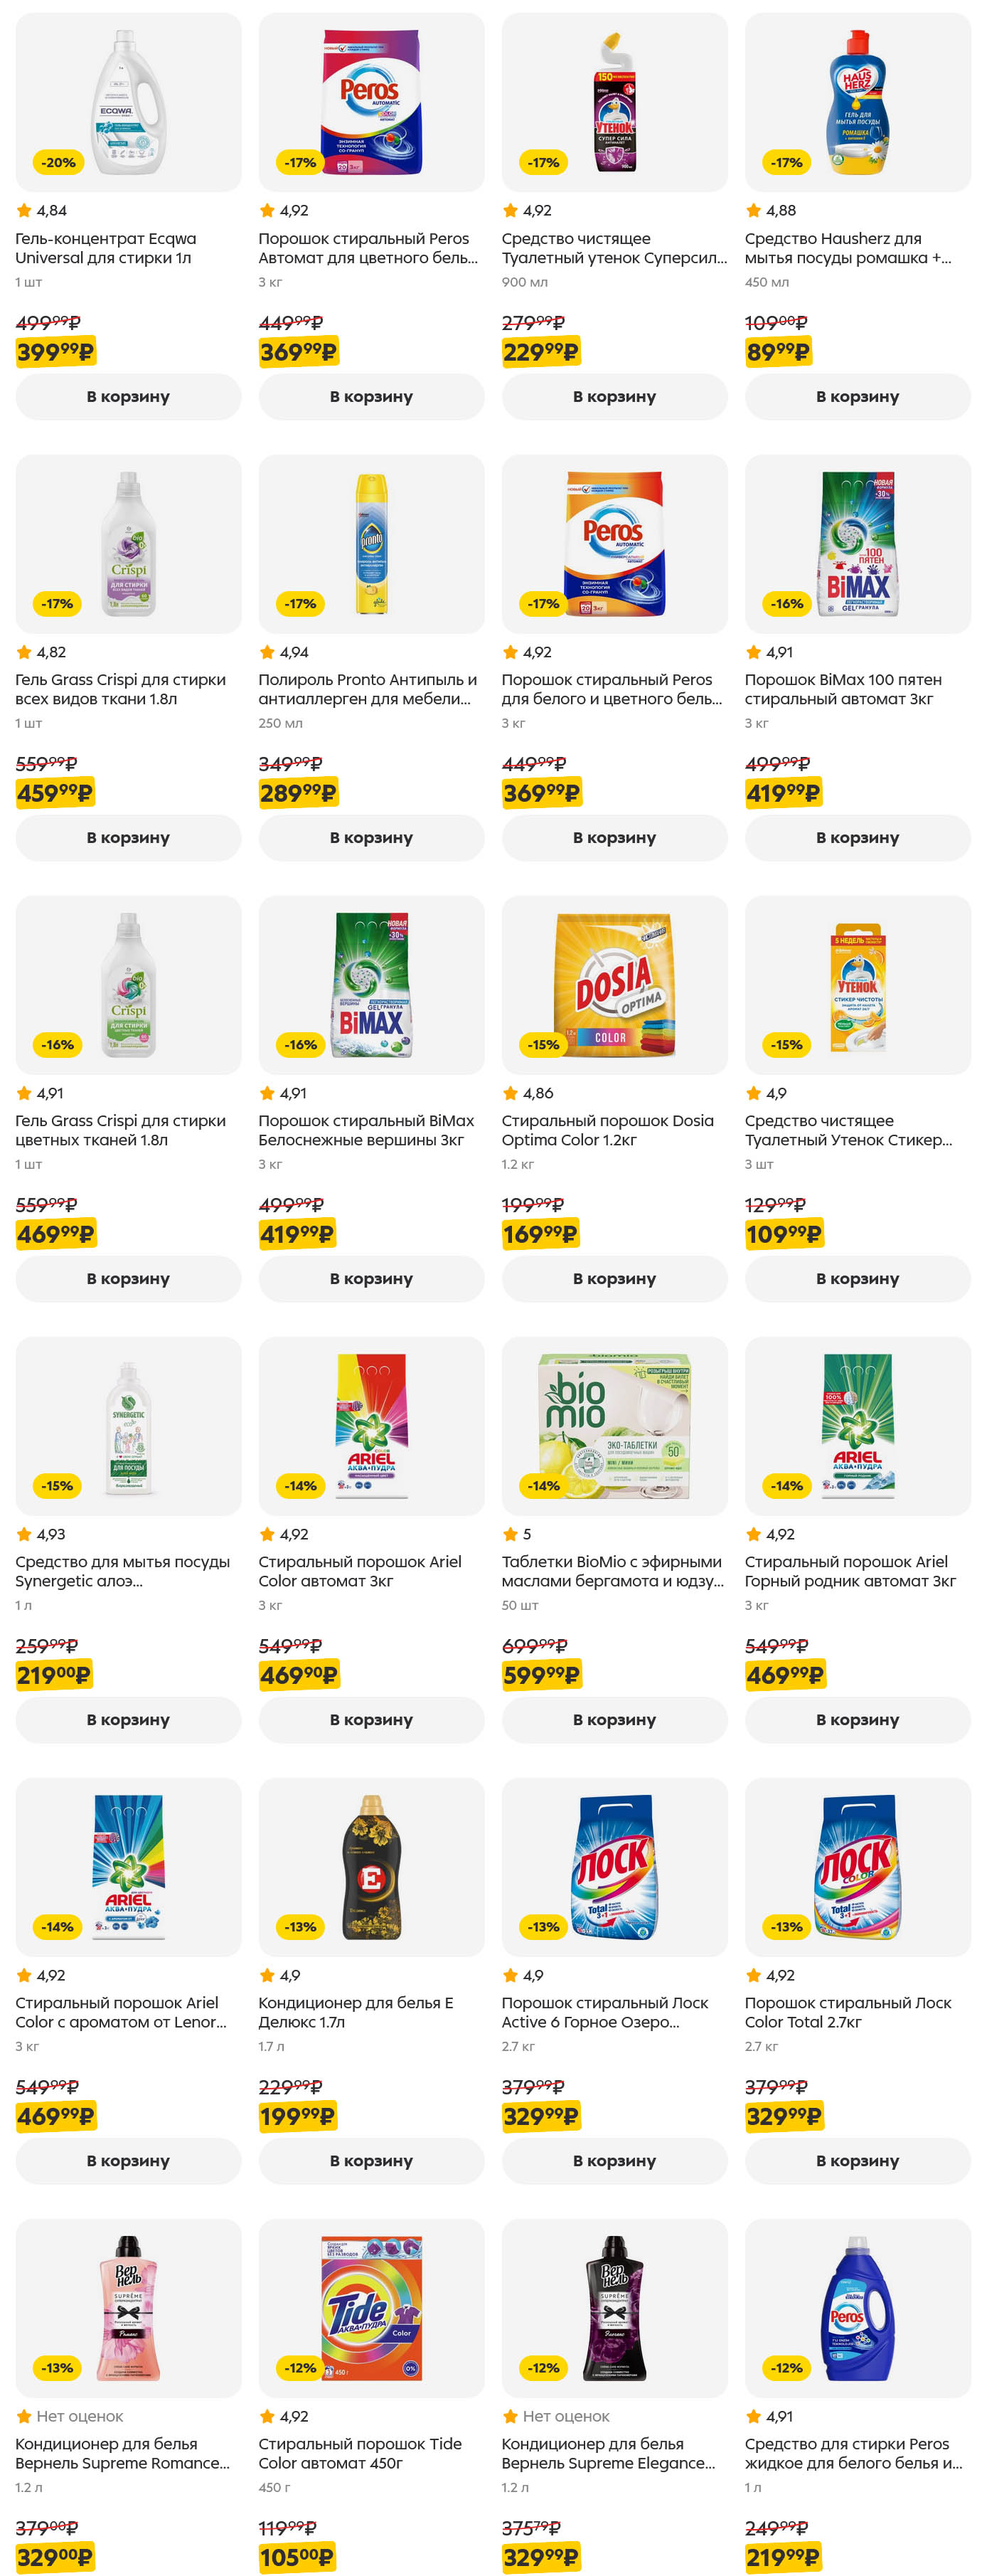The image size is (982, 2576).
Task: Open the Туалетный утенок Суперсила product title
Action: (614, 248)
